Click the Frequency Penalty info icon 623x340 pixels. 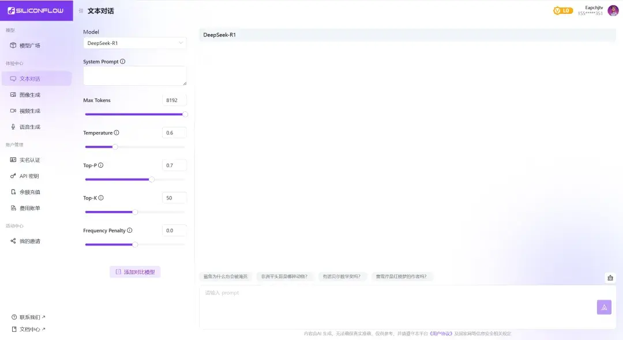coord(130,231)
